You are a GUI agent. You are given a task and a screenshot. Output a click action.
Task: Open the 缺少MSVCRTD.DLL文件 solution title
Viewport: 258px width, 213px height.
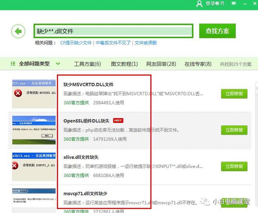pos(89,84)
